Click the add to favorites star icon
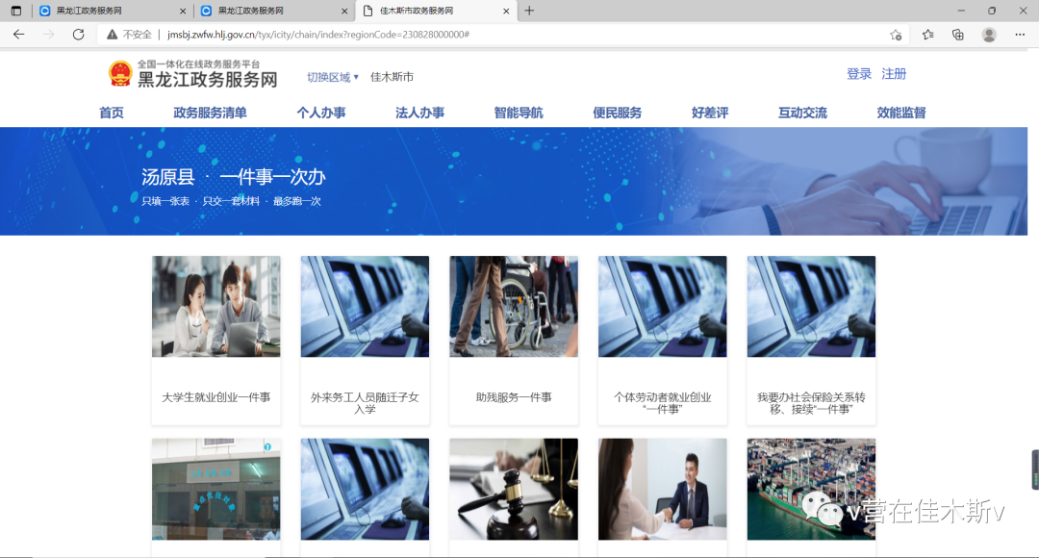This screenshot has height=558, width=1039. (896, 35)
